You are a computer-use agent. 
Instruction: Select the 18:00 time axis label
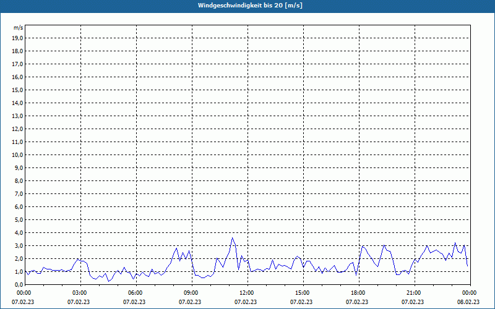(x=359, y=293)
